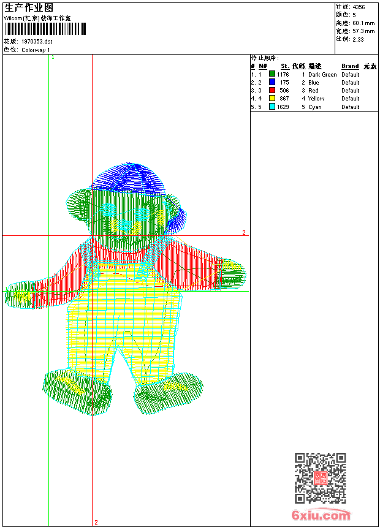This screenshot has width=380, height=527.
Task: Click the 'N#' column header
Action: tap(263, 66)
